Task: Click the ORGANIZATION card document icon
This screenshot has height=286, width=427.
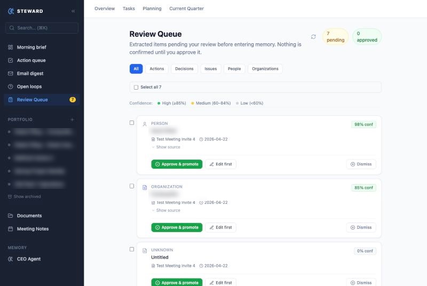Action: click(145, 187)
